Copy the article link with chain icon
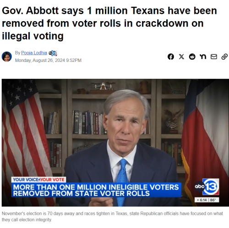Image resolution: width=229 pixels, height=228 pixels. click(224, 57)
